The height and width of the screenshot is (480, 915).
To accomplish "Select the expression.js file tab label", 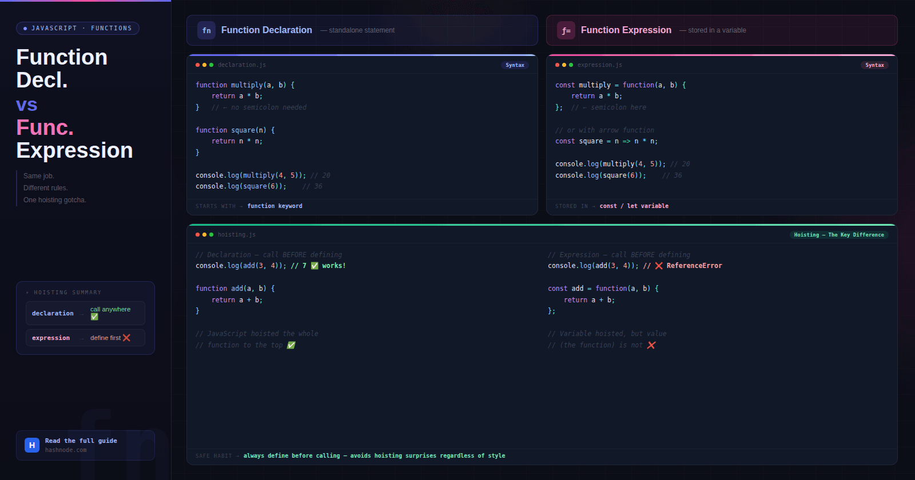I will pyautogui.click(x=599, y=65).
